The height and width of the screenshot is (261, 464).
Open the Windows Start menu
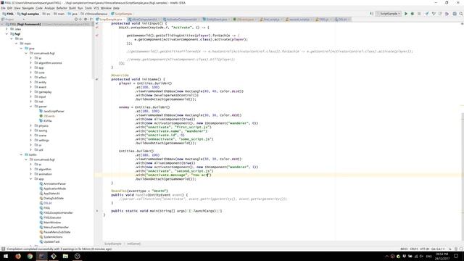click(x=6, y=256)
